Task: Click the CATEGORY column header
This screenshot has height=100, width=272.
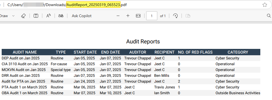Action: (x=238, y=52)
